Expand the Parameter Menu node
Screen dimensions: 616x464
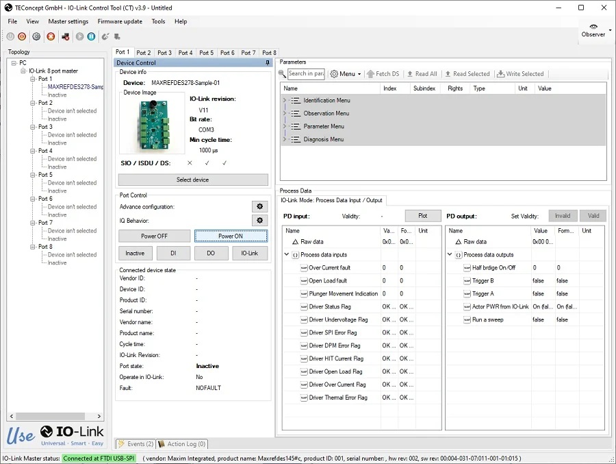tap(285, 126)
